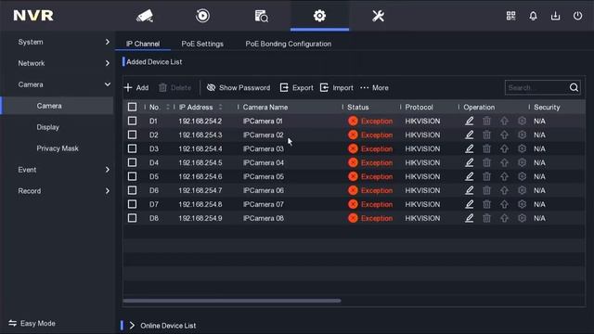Edit the D6 camera with pencil icon
Image resolution: width=594 pixels, height=334 pixels.
(469, 190)
